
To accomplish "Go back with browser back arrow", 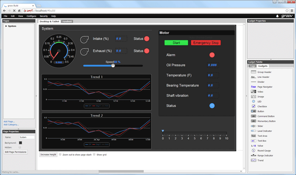I will [4, 11].
